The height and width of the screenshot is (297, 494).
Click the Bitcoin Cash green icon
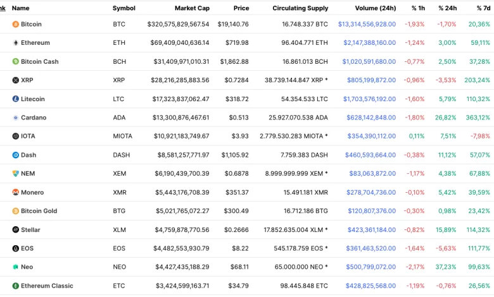[x=16, y=61]
